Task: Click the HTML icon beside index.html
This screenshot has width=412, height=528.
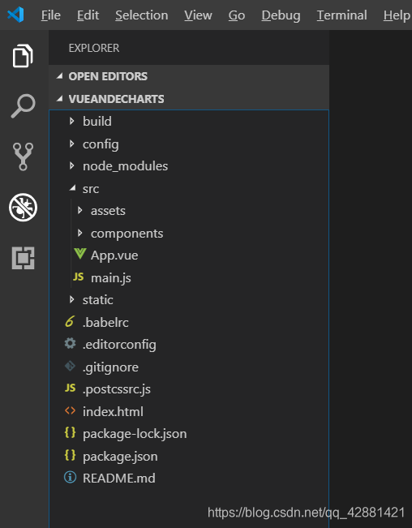Action: pyautogui.click(x=70, y=410)
